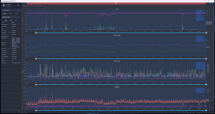Open the application selection dropdown
215x114 pixels.
11,17
